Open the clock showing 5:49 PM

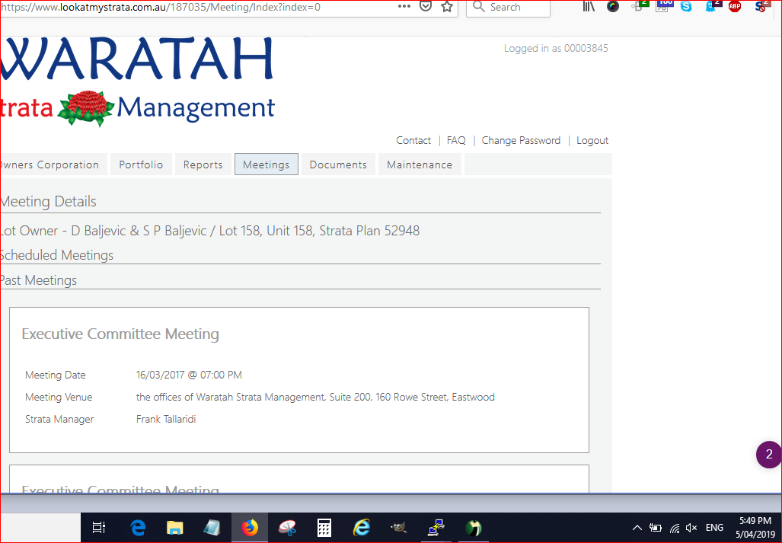coord(755,528)
